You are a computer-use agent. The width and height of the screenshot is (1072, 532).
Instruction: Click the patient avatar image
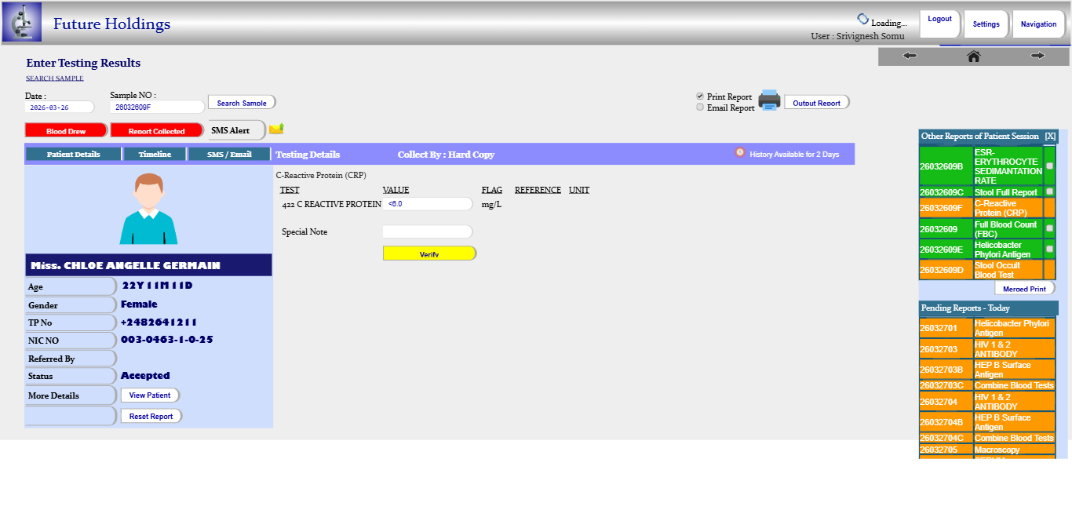[x=149, y=209]
